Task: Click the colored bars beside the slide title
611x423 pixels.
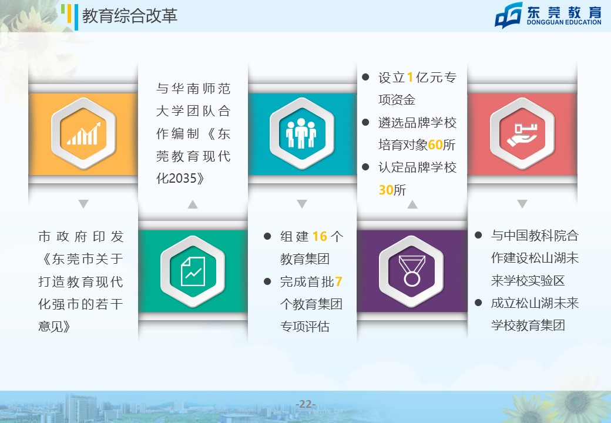Action: click(x=70, y=17)
